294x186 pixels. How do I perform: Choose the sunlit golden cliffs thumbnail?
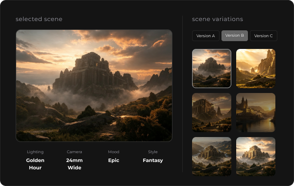[x=256, y=69]
